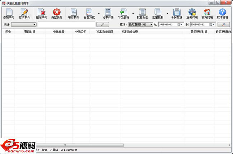The width and height of the screenshot is (233, 154).
Task: Click the date range search button
Action: (x=224, y=24)
